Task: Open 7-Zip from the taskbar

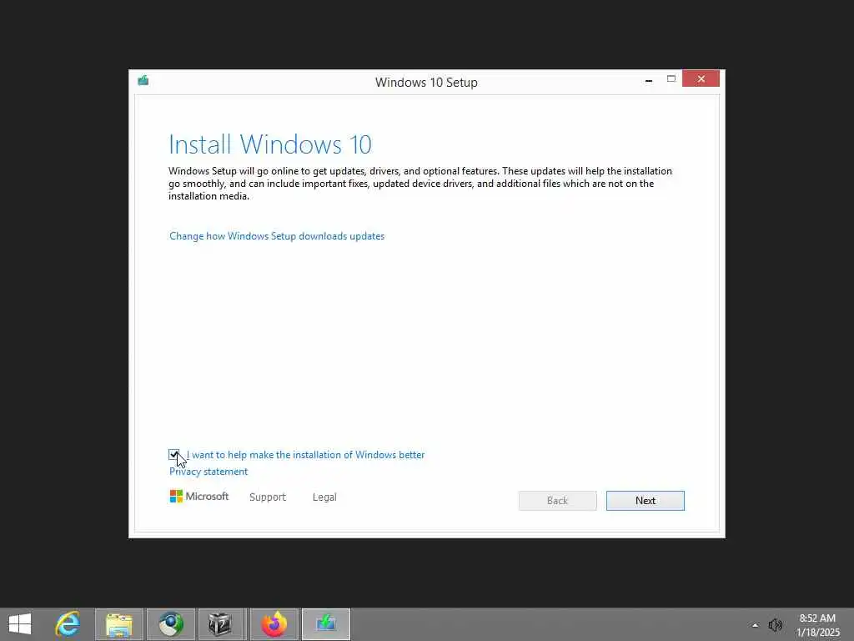Action: click(x=220, y=624)
